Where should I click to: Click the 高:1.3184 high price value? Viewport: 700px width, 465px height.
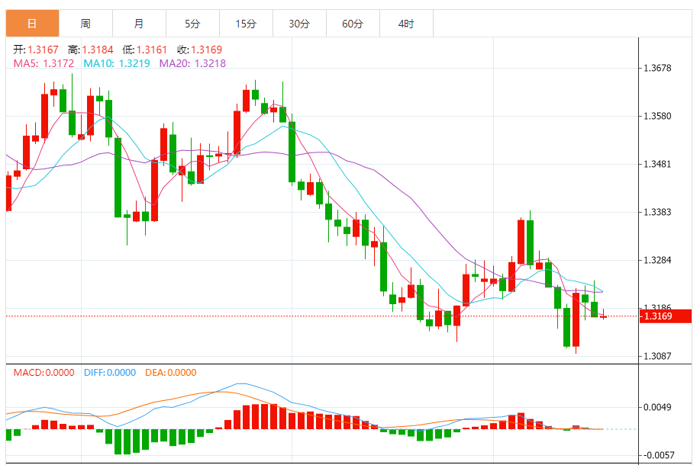[x=91, y=50]
